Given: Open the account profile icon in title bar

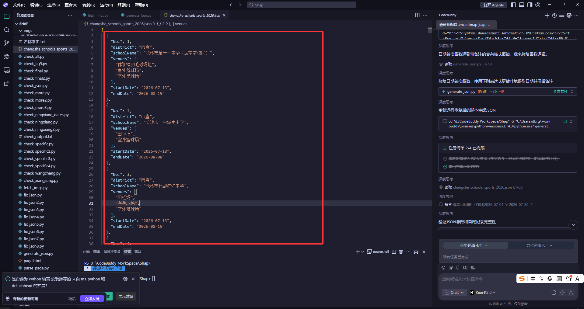Looking at the screenshot, I should (538, 5).
